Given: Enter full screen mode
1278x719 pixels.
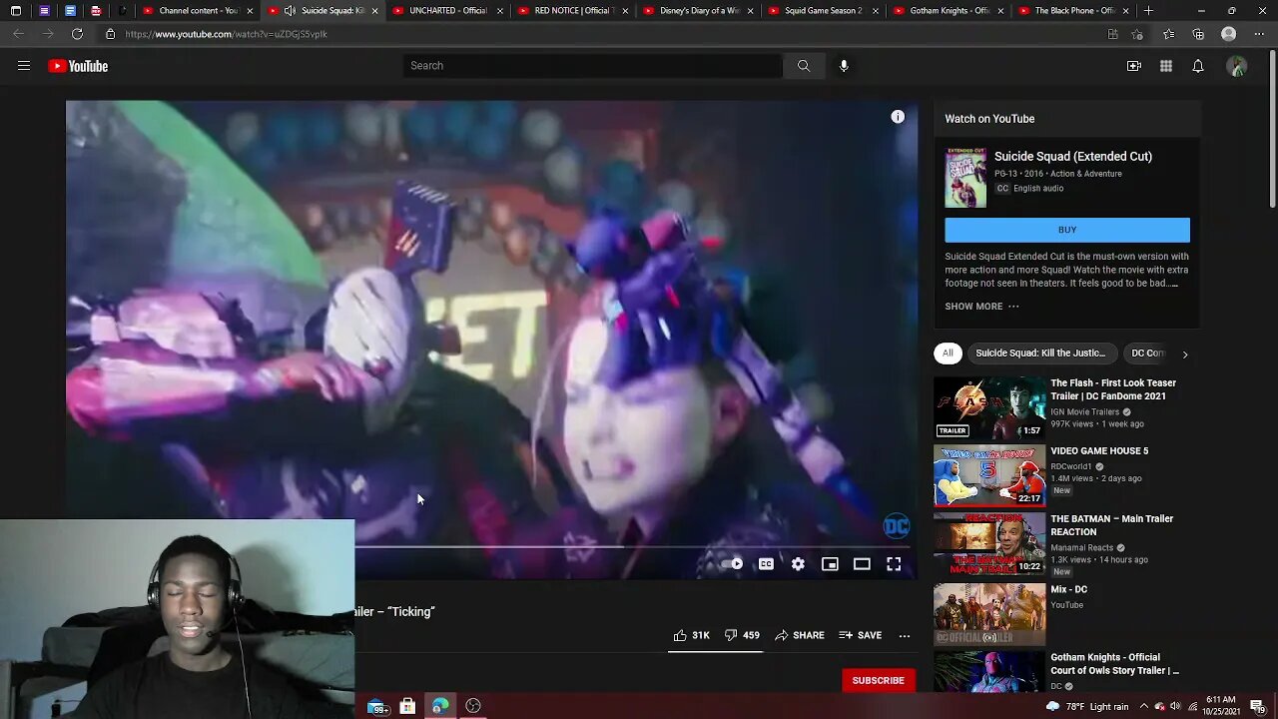Looking at the screenshot, I should coord(894,564).
